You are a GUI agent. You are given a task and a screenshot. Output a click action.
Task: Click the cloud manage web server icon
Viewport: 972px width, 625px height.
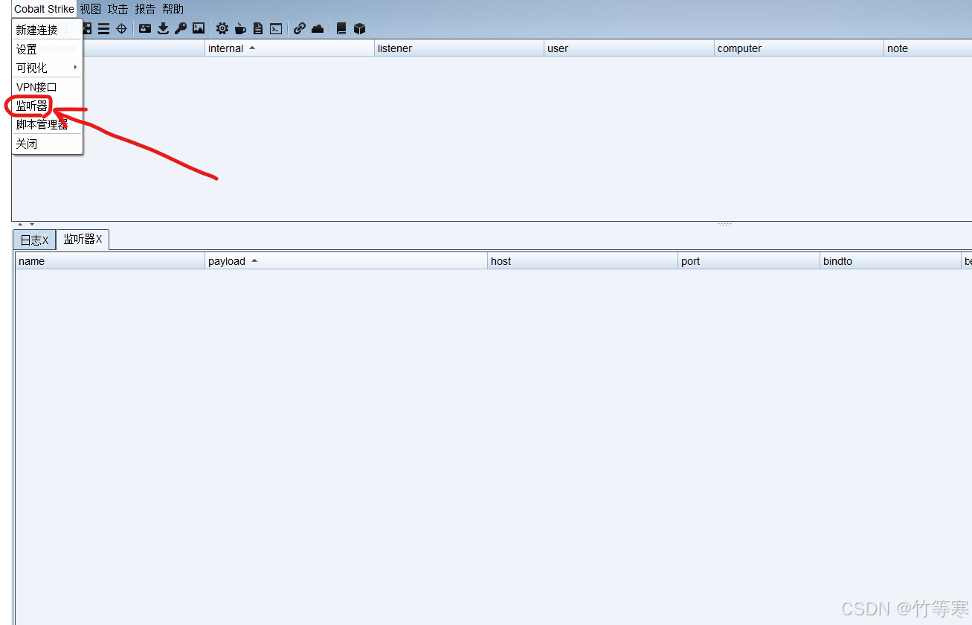coord(318,28)
